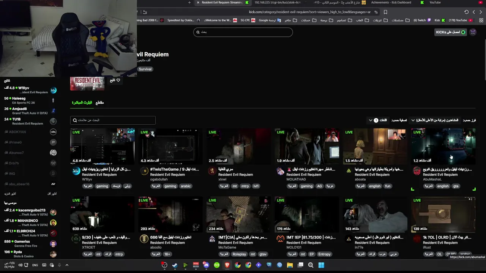This screenshot has width=486, height=273.
Task: Follow the Resident Evil Requiem category with heart button
Action: (x=115, y=80)
